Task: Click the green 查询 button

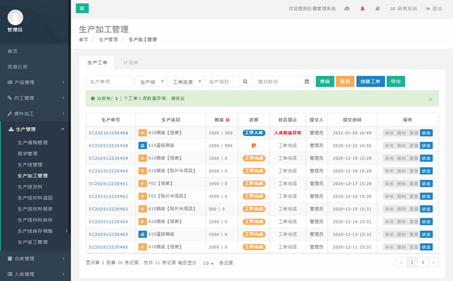Action: pos(325,82)
